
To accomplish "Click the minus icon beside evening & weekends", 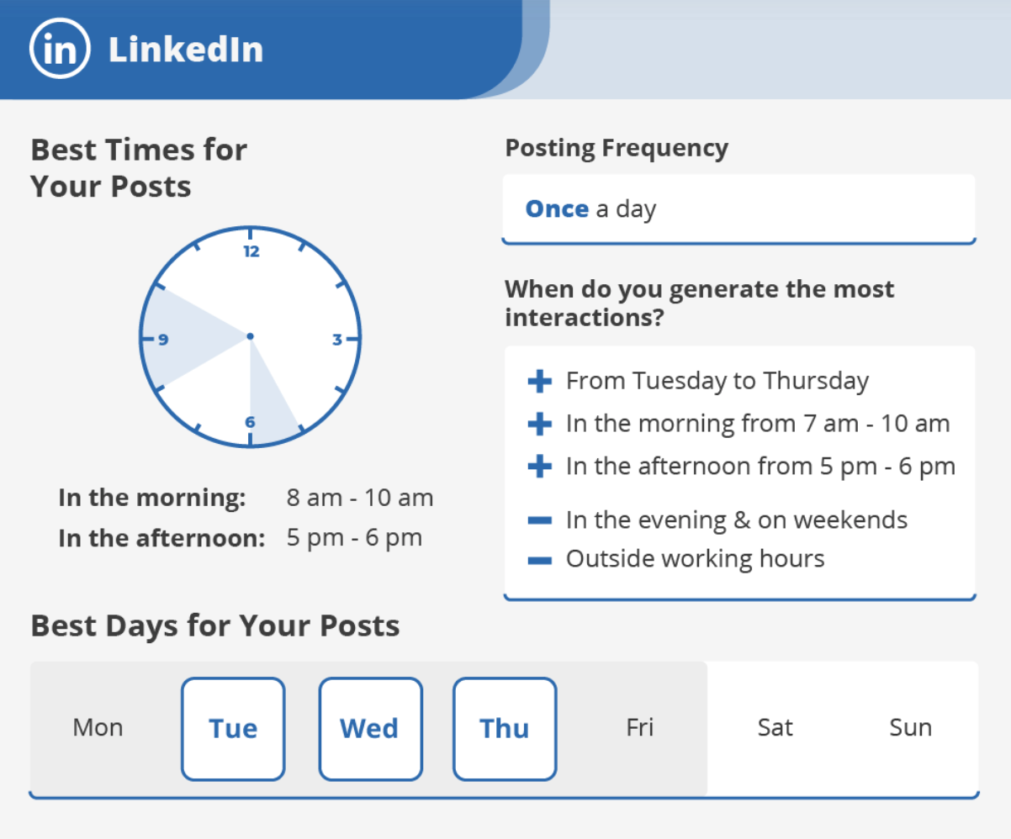I will tap(539, 521).
